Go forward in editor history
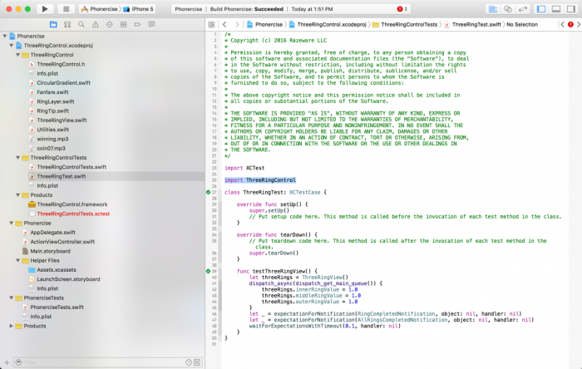The width and height of the screenshot is (582, 369). coord(237,24)
